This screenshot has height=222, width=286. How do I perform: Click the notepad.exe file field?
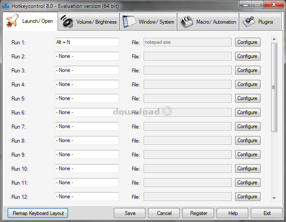click(x=188, y=42)
